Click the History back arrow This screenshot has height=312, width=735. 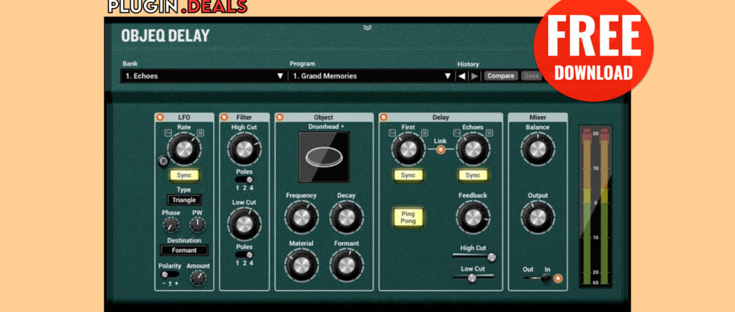point(462,76)
